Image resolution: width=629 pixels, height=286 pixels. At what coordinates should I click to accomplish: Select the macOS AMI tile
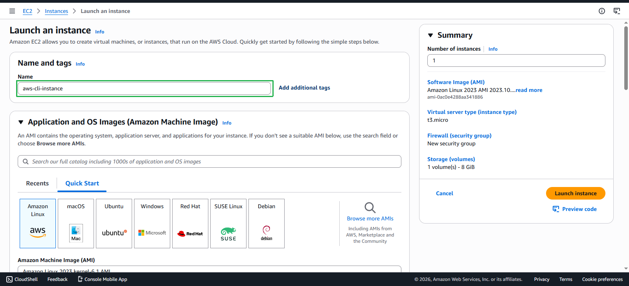(x=76, y=224)
